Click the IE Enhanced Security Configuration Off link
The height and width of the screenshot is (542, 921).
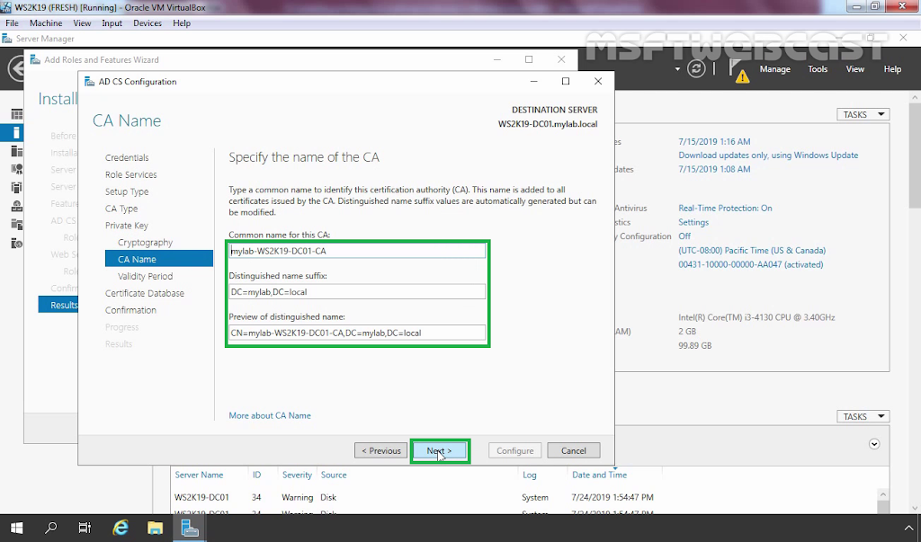point(684,236)
